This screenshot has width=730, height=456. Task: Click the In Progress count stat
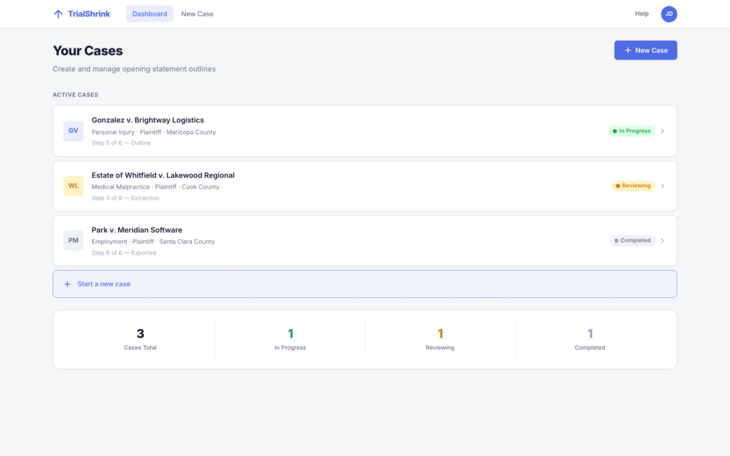tap(290, 339)
